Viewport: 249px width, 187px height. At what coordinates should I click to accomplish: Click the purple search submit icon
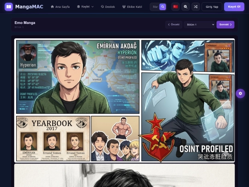pos(163,6)
